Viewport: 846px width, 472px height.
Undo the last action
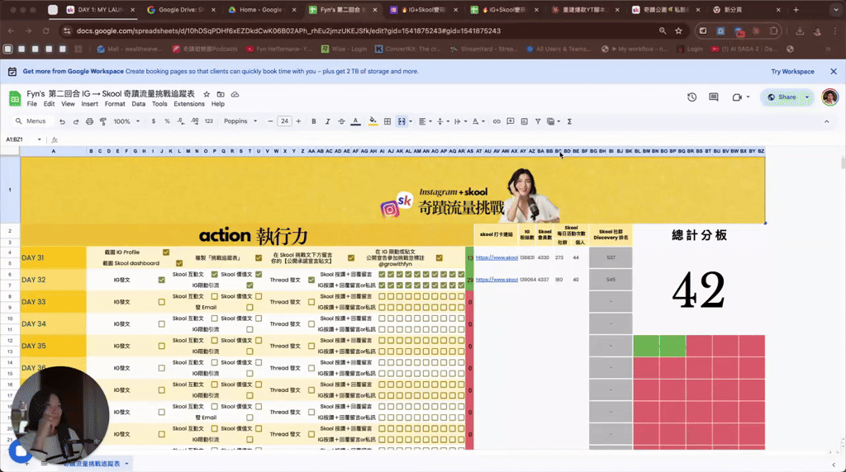(62, 122)
